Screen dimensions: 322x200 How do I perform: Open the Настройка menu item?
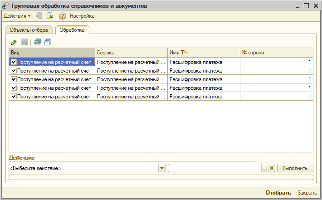(82, 16)
